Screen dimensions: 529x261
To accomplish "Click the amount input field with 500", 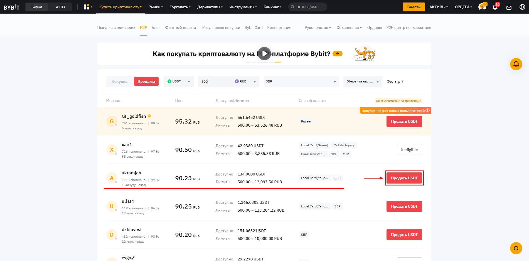I will point(216,81).
